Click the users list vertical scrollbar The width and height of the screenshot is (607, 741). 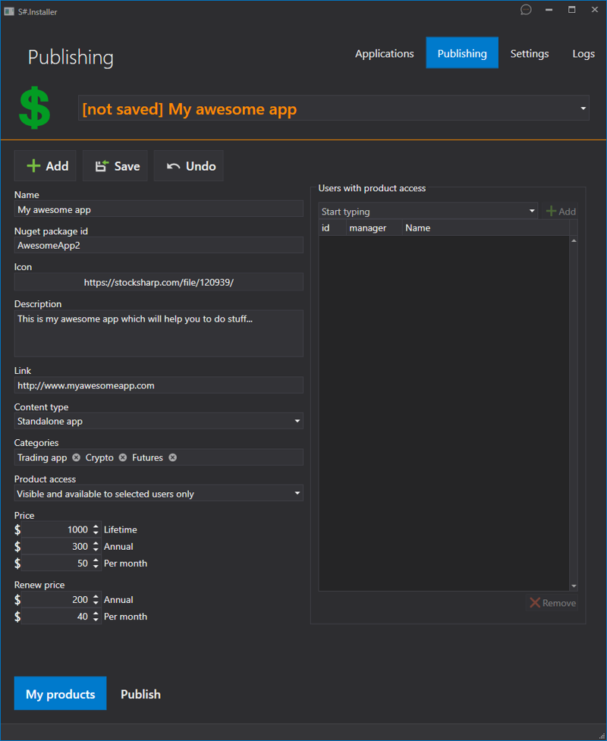574,413
